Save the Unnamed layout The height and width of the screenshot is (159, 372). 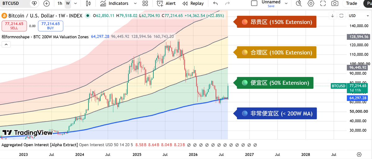click(271, 6)
